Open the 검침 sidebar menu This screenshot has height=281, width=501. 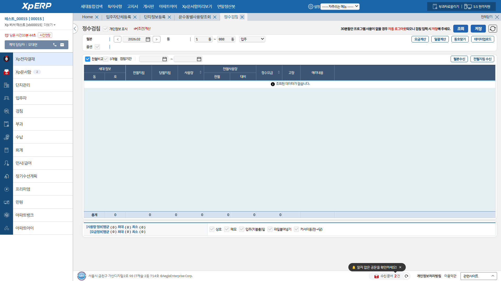coord(19,111)
